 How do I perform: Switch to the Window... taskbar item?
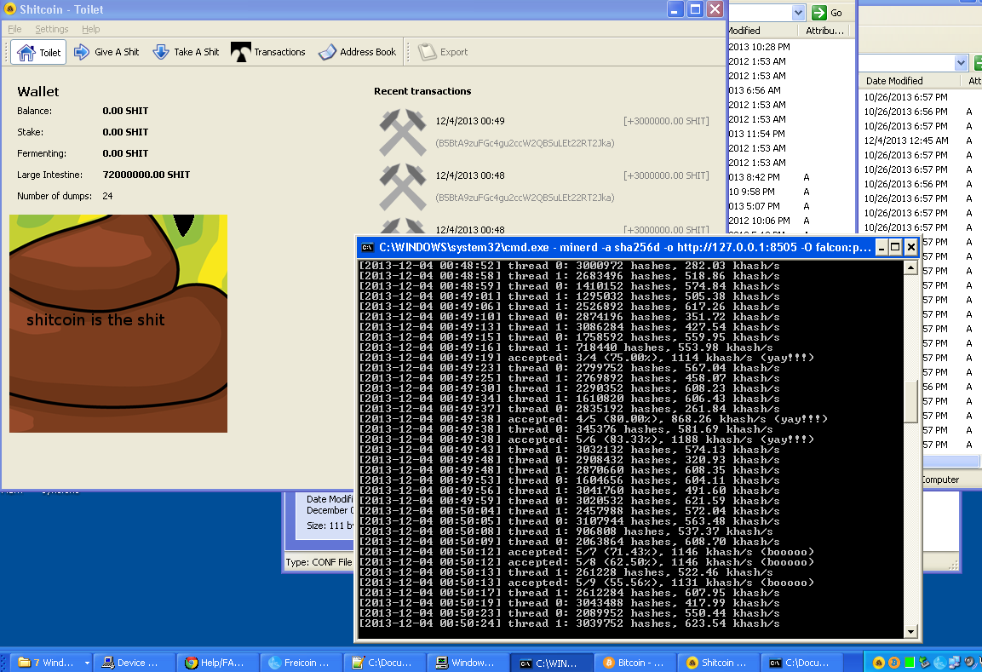(x=468, y=663)
